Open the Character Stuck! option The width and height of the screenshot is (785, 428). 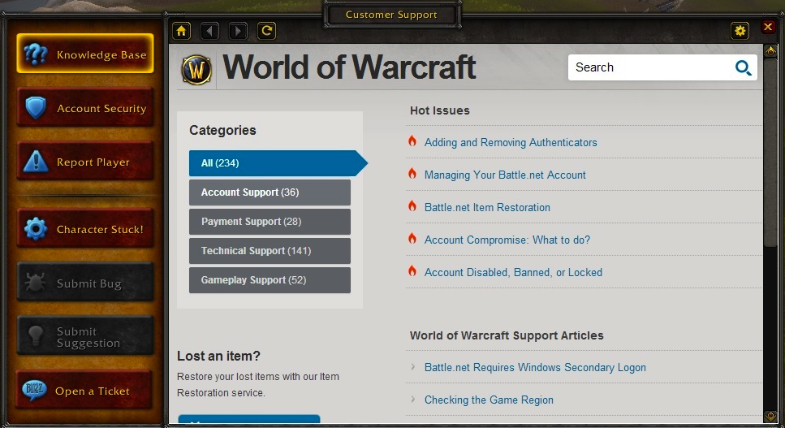[x=85, y=229]
